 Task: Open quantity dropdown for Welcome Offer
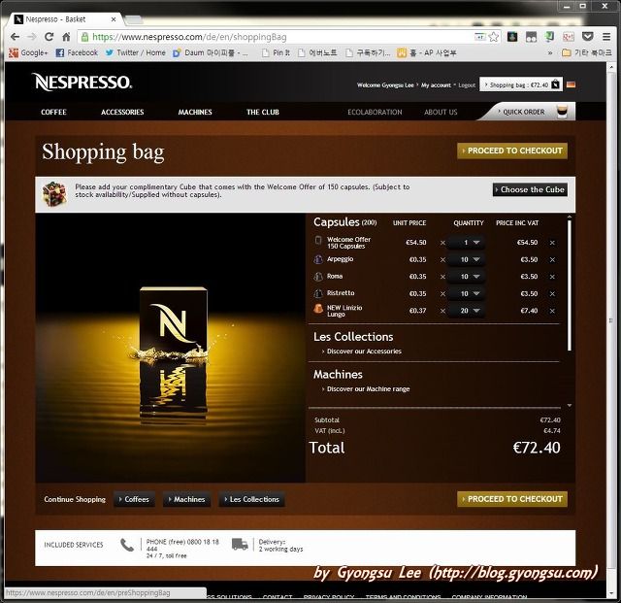[x=466, y=242]
